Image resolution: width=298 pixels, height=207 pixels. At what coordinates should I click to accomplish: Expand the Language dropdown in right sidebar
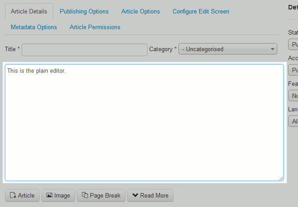pos(293,121)
